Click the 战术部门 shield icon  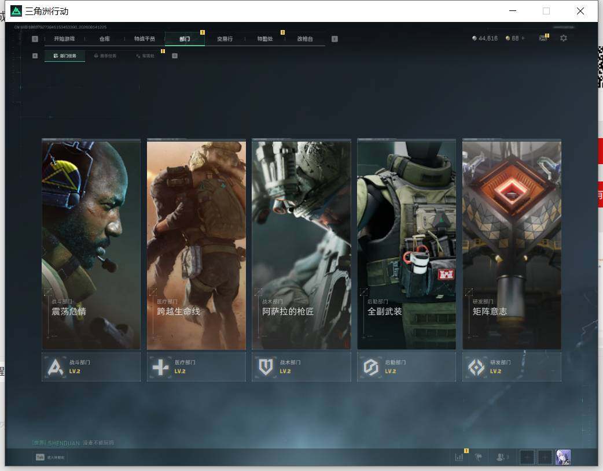(266, 368)
